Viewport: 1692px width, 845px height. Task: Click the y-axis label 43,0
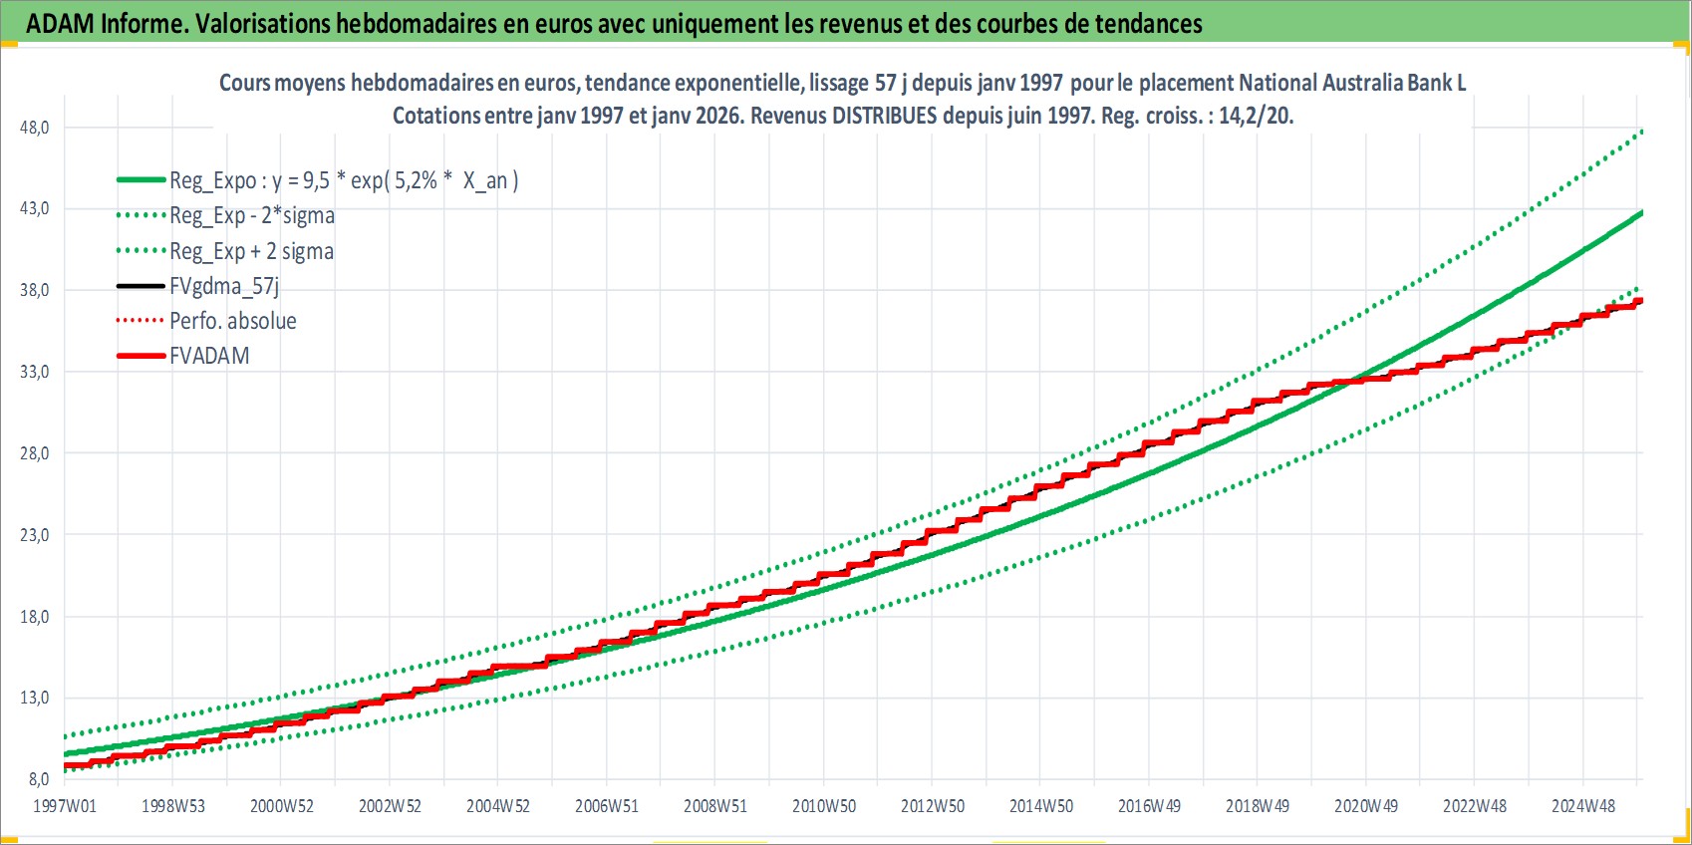click(x=35, y=208)
